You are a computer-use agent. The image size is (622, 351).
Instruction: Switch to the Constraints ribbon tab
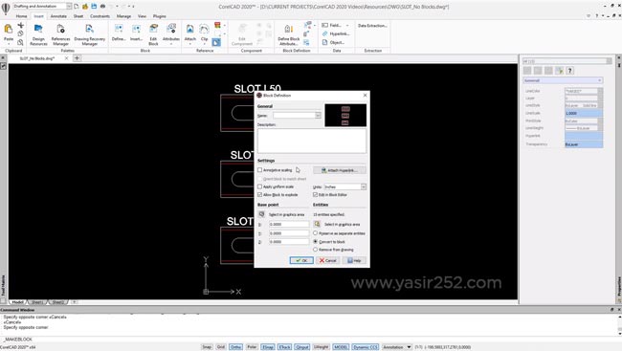100,16
